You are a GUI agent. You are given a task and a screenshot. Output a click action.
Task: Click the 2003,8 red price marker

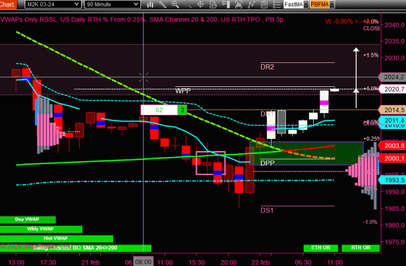(x=392, y=146)
